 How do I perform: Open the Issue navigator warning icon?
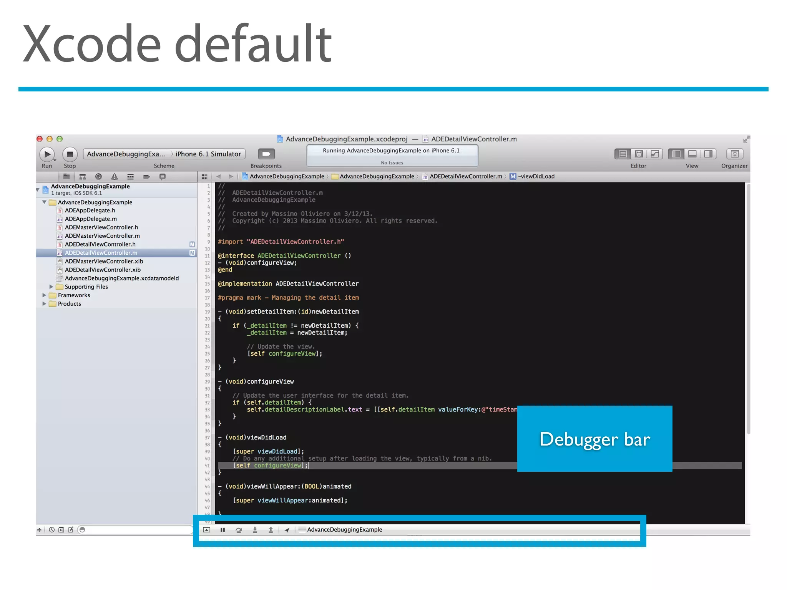tap(115, 177)
